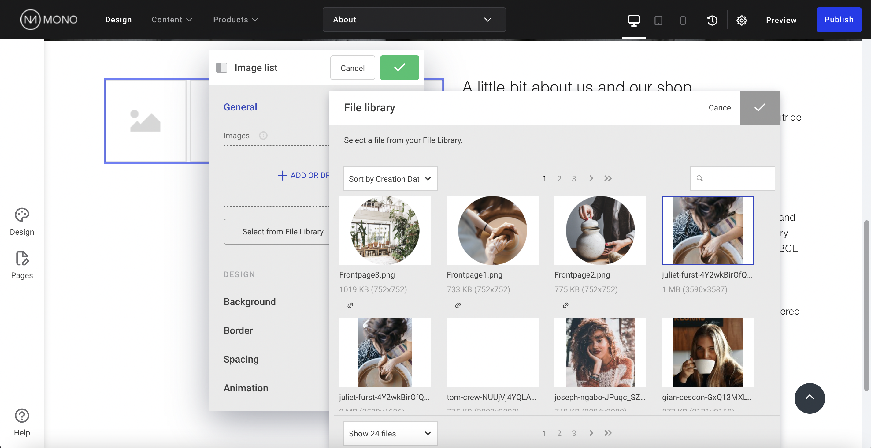871x448 pixels.
Task: Switch to desktop view icon
Action: [x=634, y=20]
